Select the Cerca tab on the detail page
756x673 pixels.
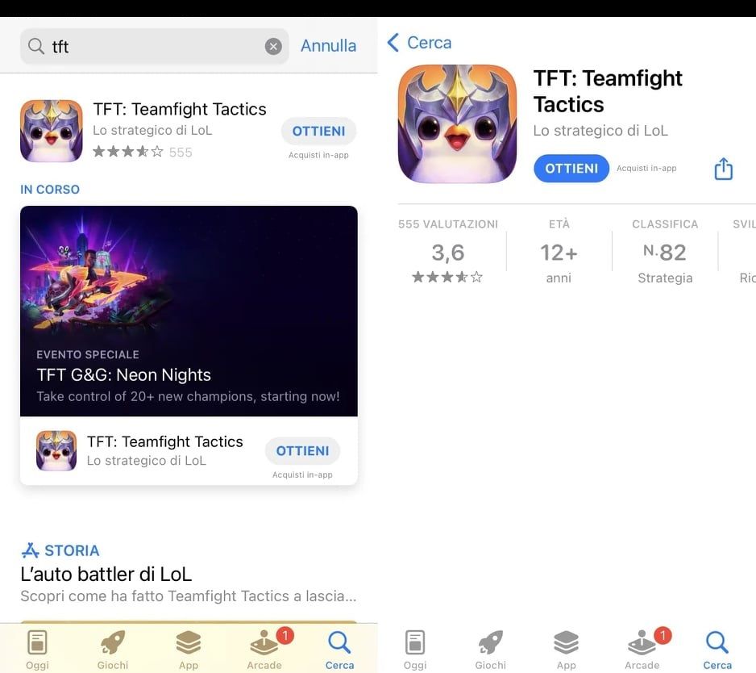coord(717,650)
